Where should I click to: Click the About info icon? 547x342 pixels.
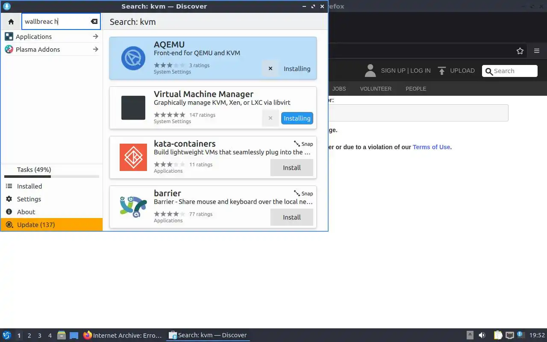pos(9,212)
